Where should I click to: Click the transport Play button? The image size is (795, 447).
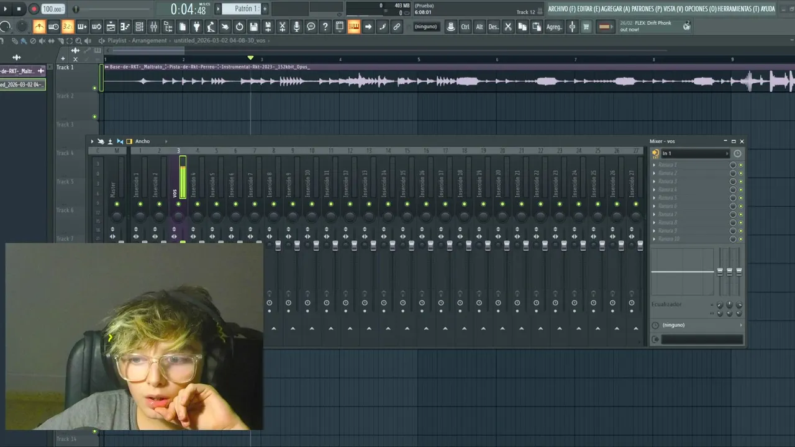6,9
